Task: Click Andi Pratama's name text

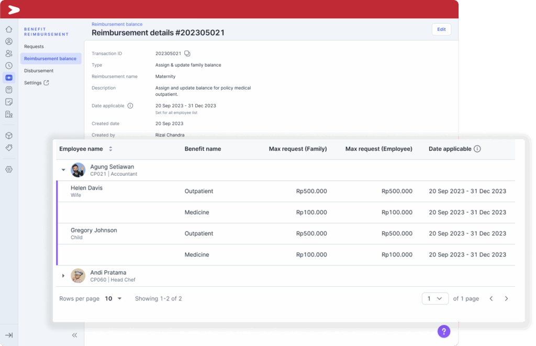Action: pyautogui.click(x=108, y=273)
